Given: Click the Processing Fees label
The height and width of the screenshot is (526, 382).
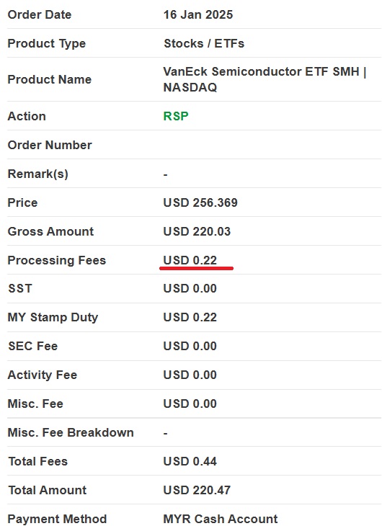Looking at the screenshot, I should 57,260.
